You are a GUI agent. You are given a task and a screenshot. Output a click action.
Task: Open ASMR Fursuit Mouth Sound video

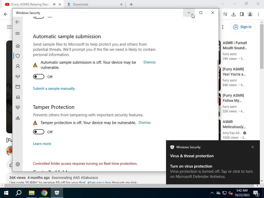[235, 45]
